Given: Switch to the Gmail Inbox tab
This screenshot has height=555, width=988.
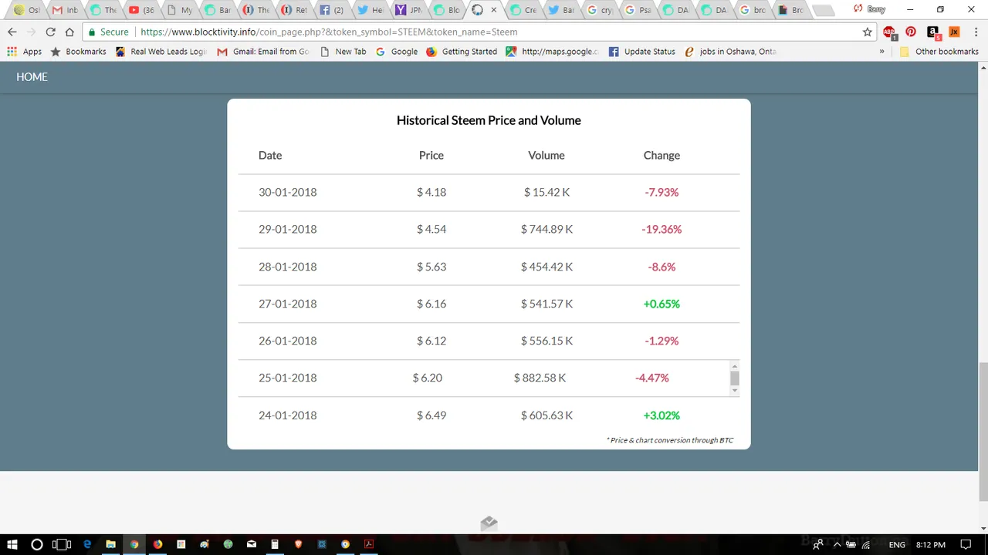Looking at the screenshot, I should coord(64,11).
